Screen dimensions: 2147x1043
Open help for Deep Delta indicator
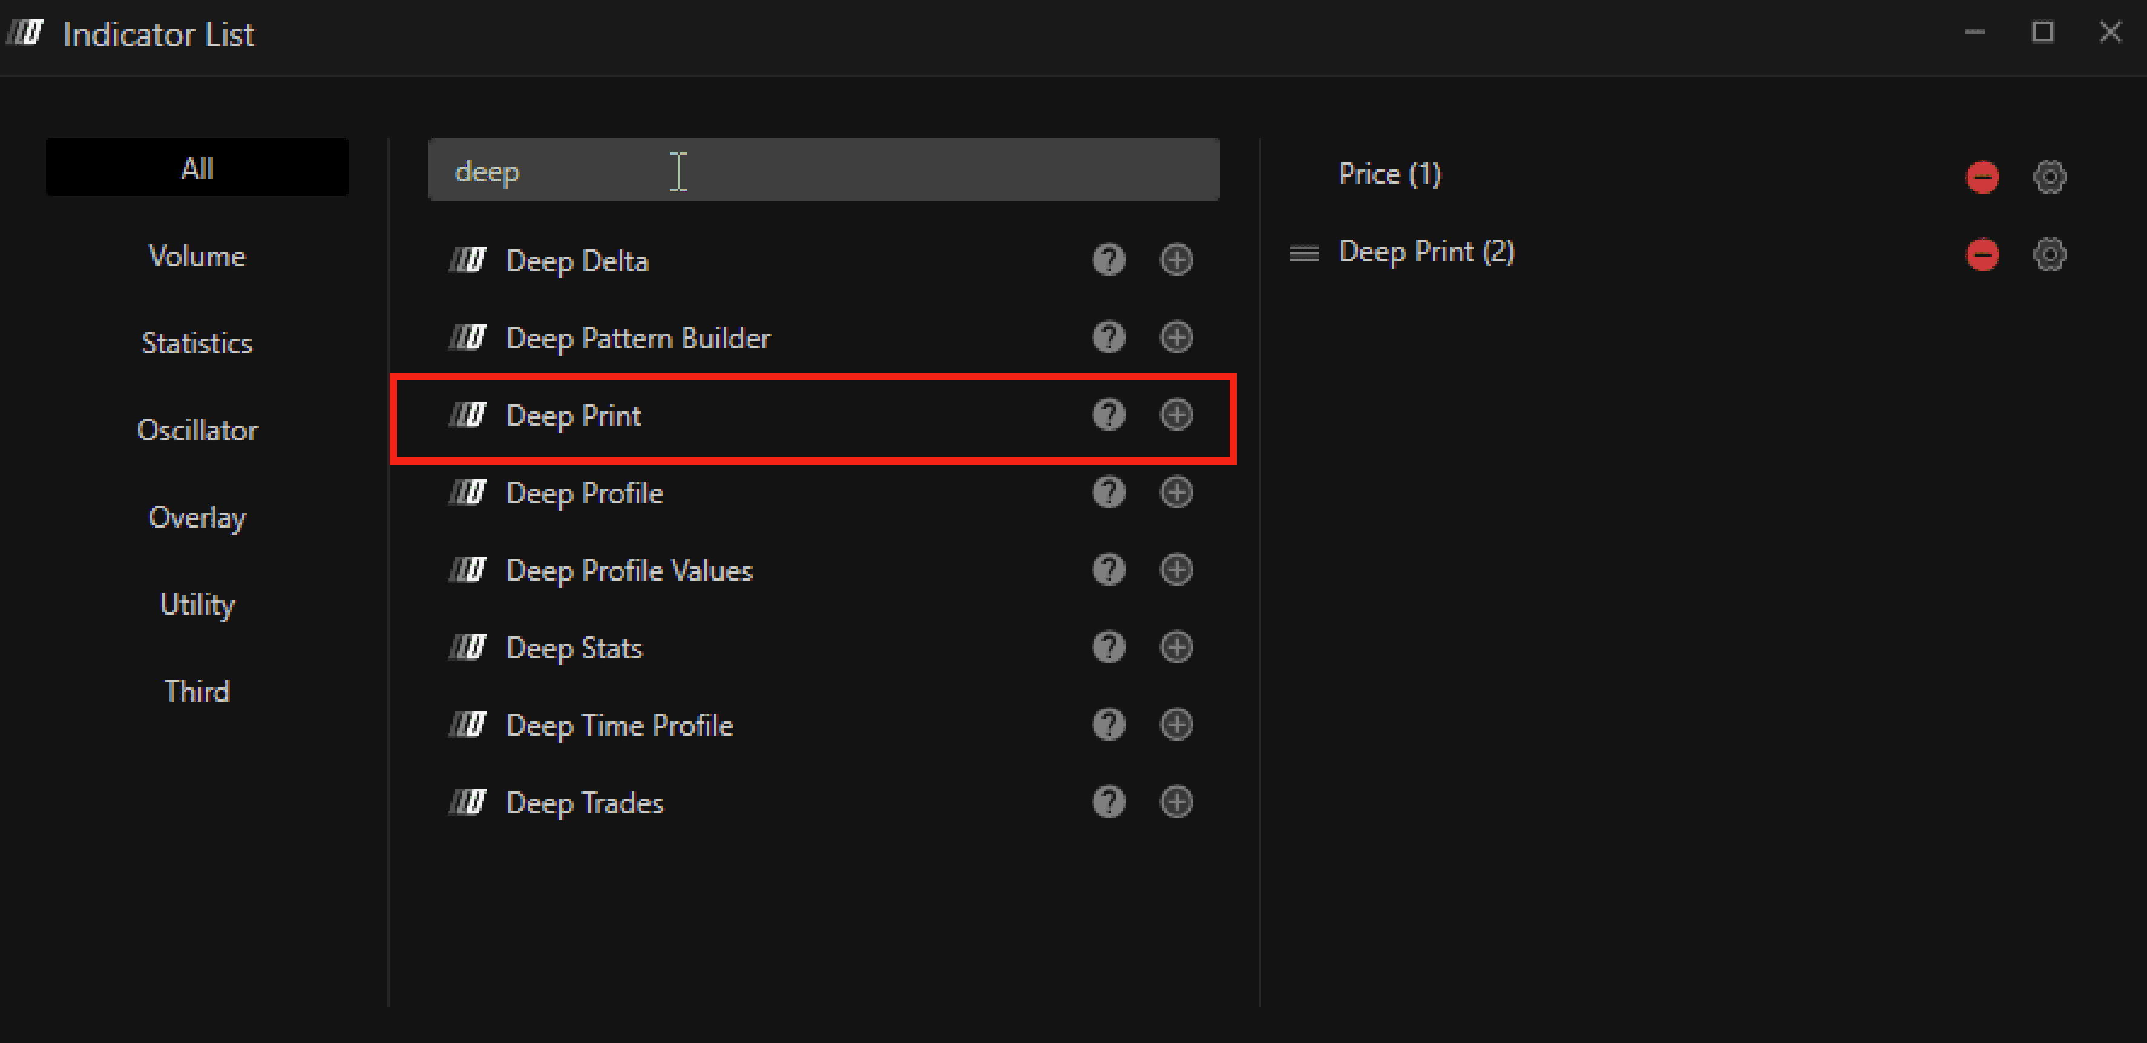[x=1107, y=260]
